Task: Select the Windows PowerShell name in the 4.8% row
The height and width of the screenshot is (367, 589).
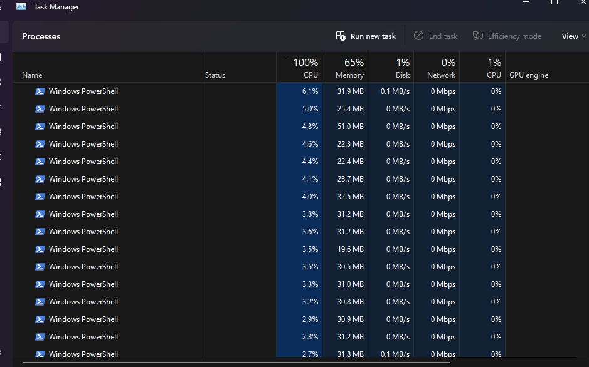Action: (83, 127)
